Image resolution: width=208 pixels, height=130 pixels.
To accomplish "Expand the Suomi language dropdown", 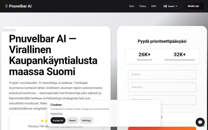I will [170, 6].
